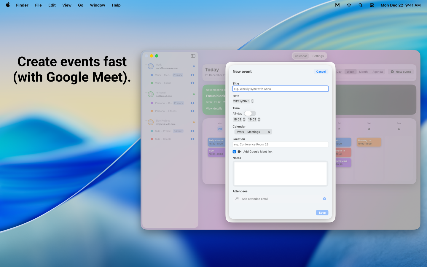The image size is (427, 267).
Task: Save the new event
Action: coord(322,212)
